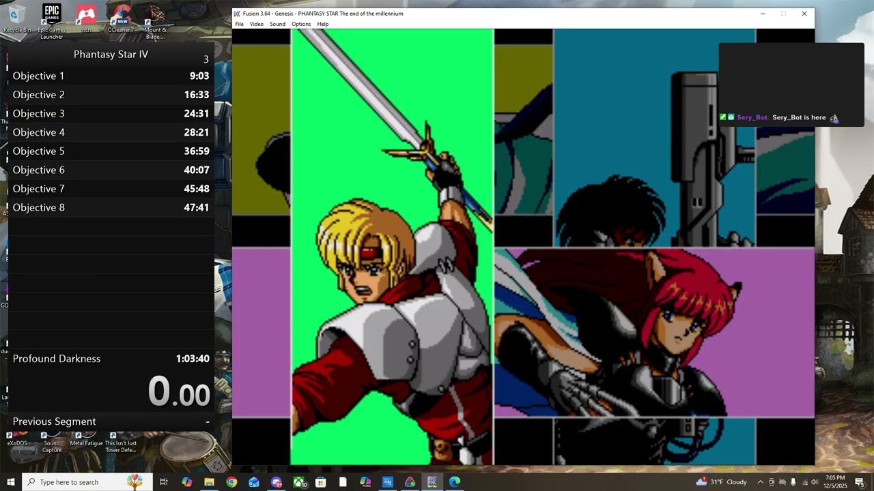Open the Options menu in Fusion
The image size is (874, 491).
[301, 24]
